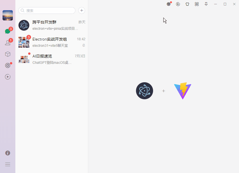Open the theme skin icon in title bar
The image size is (239, 173).
click(x=187, y=4)
